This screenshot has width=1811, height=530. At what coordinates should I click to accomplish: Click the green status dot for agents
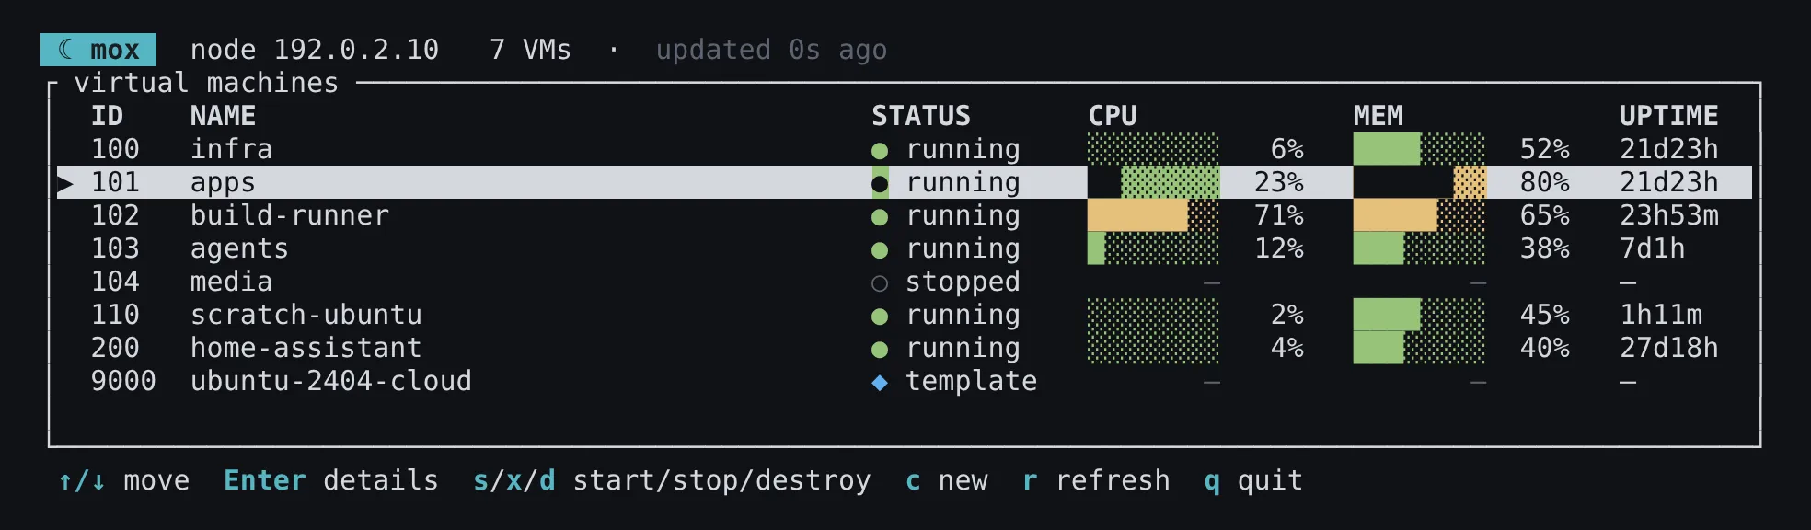[x=880, y=249]
